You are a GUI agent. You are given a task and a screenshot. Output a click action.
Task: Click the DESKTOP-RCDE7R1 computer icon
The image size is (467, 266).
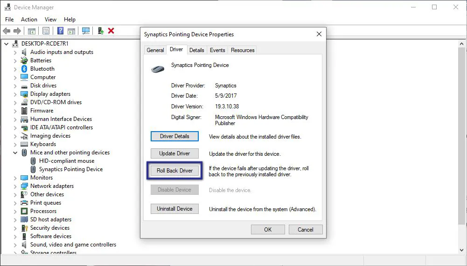point(15,44)
